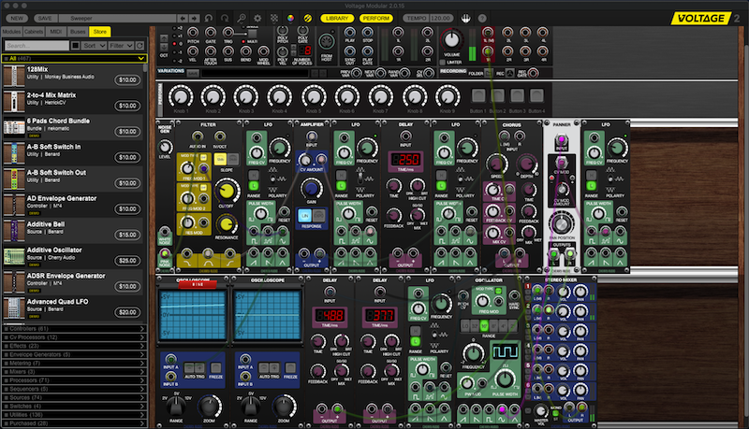This screenshot has width=749, height=429.
Task: Switch to the MIDI tab
Action: [x=56, y=32]
